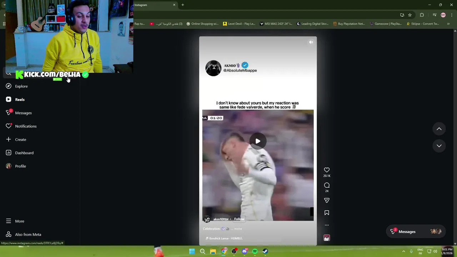Image resolution: width=457 pixels, height=257 pixels.
Task: Toggle the reel's mute speaker icon
Action: tap(311, 42)
